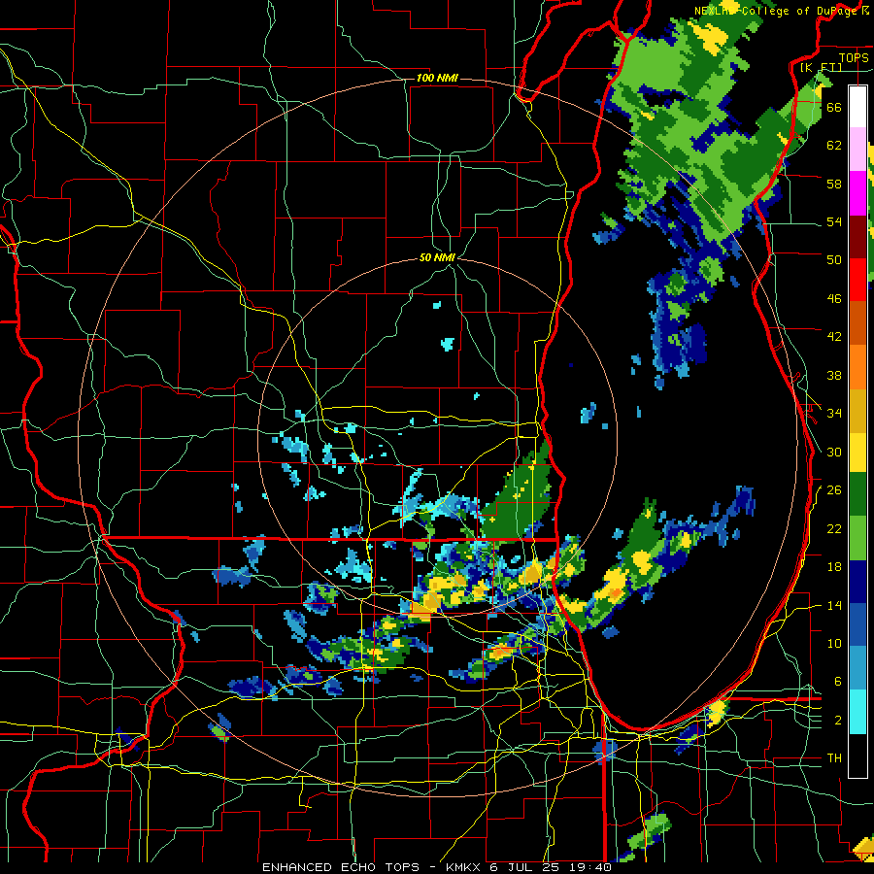The image size is (874, 874).
Task: Click the legend value 38
Action: pos(834,375)
